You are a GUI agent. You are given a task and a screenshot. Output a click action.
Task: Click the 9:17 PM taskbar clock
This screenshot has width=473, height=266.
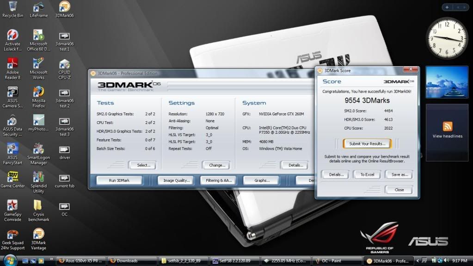pos(460,260)
